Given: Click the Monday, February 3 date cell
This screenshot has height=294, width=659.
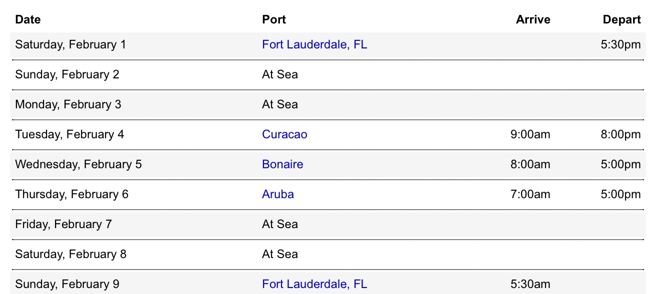Looking at the screenshot, I should 68,104.
